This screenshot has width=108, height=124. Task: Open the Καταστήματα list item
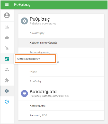point(61,106)
